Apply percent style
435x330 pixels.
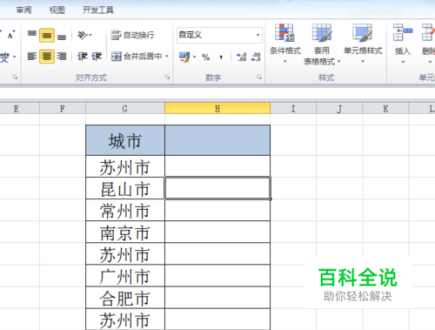(206, 57)
